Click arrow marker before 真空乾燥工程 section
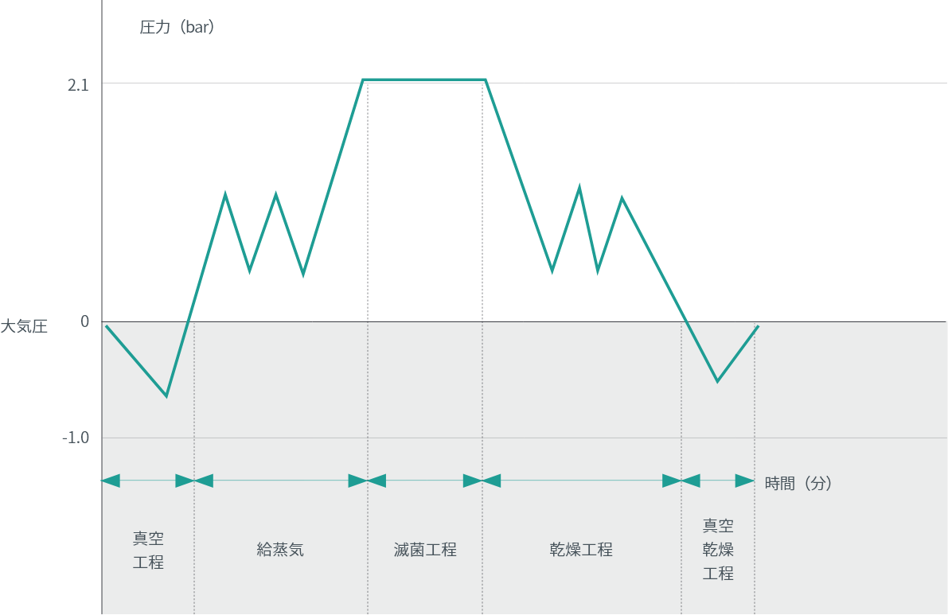 681,481
